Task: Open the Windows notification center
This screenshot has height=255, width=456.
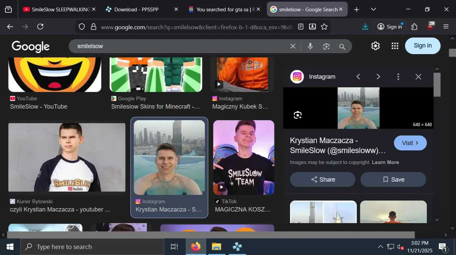Action: pyautogui.click(x=443, y=247)
